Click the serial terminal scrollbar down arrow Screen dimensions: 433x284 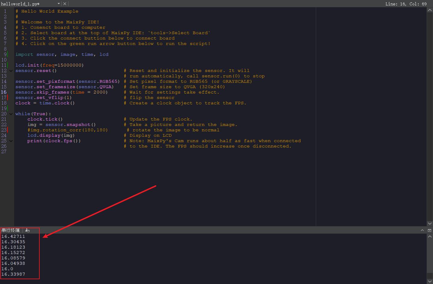pyautogui.click(x=430, y=281)
